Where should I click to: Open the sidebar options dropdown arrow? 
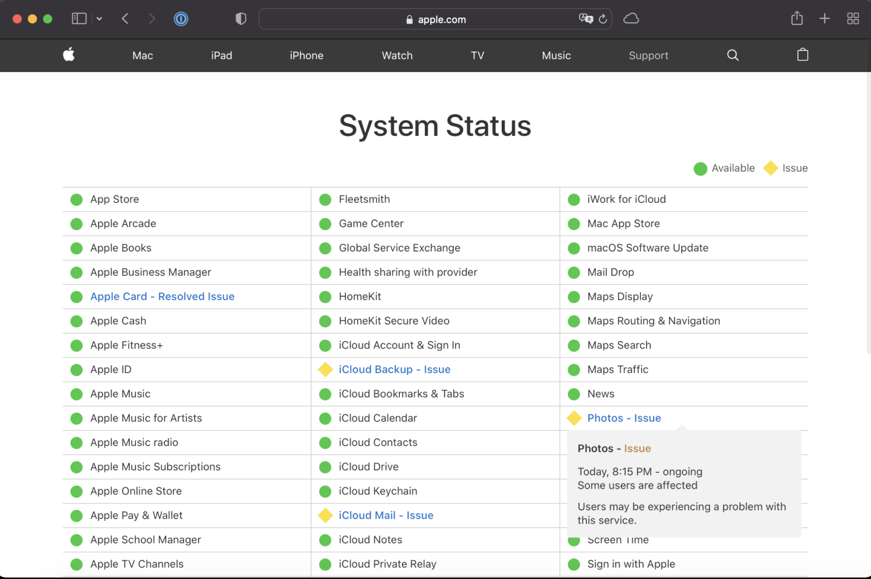click(99, 19)
